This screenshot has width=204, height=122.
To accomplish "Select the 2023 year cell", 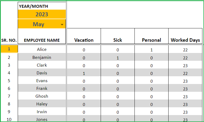I will click(x=42, y=14).
